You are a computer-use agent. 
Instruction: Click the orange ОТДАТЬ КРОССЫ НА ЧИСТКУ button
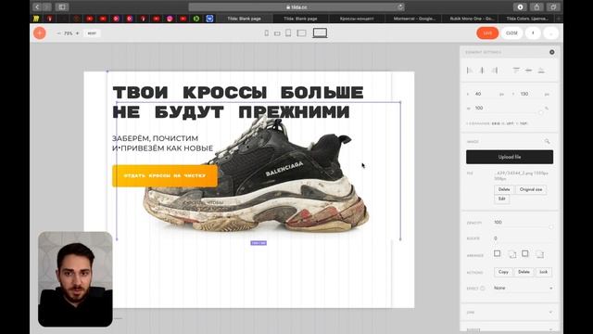coord(165,175)
